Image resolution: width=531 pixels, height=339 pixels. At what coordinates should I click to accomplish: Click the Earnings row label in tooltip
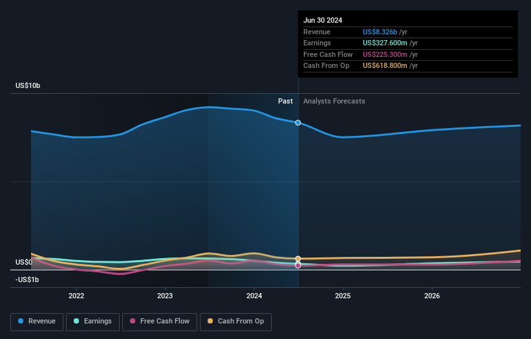(x=317, y=43)
